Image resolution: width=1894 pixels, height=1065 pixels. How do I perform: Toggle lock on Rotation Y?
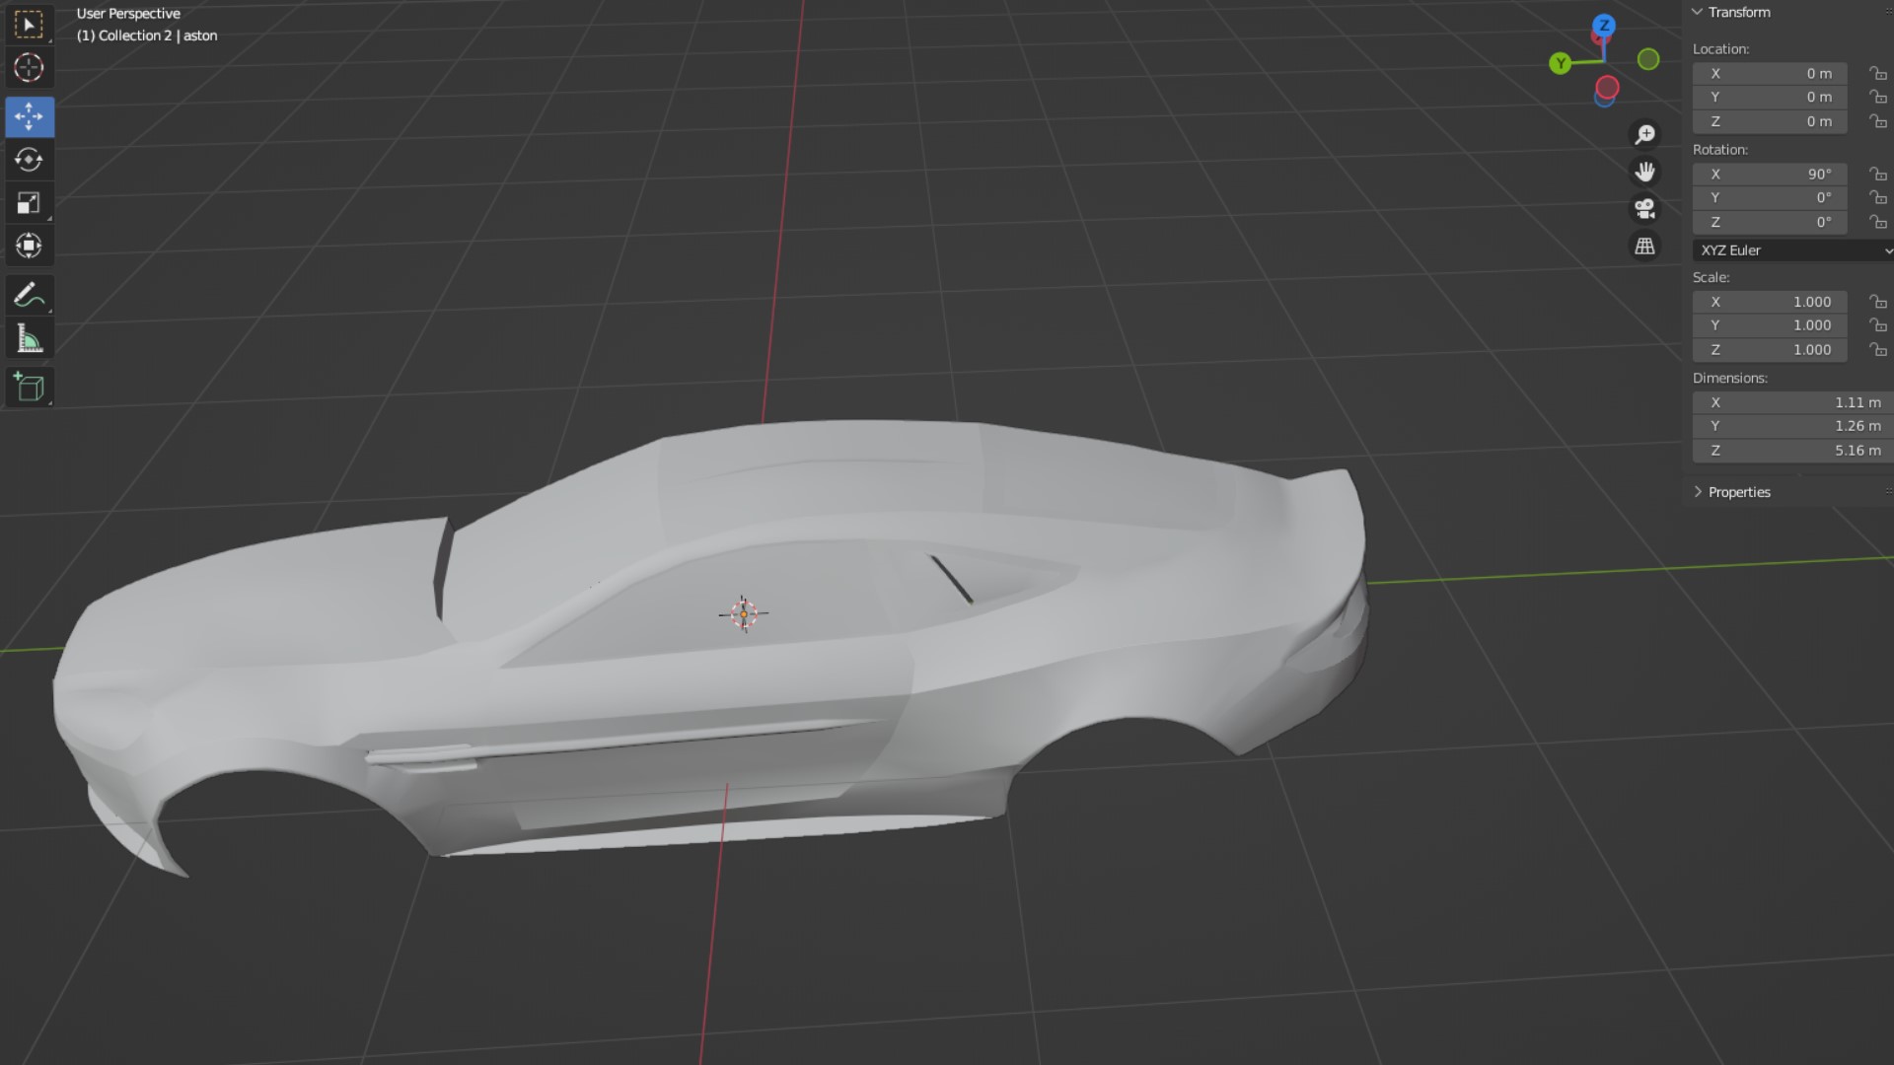(x=1878, y=198)
